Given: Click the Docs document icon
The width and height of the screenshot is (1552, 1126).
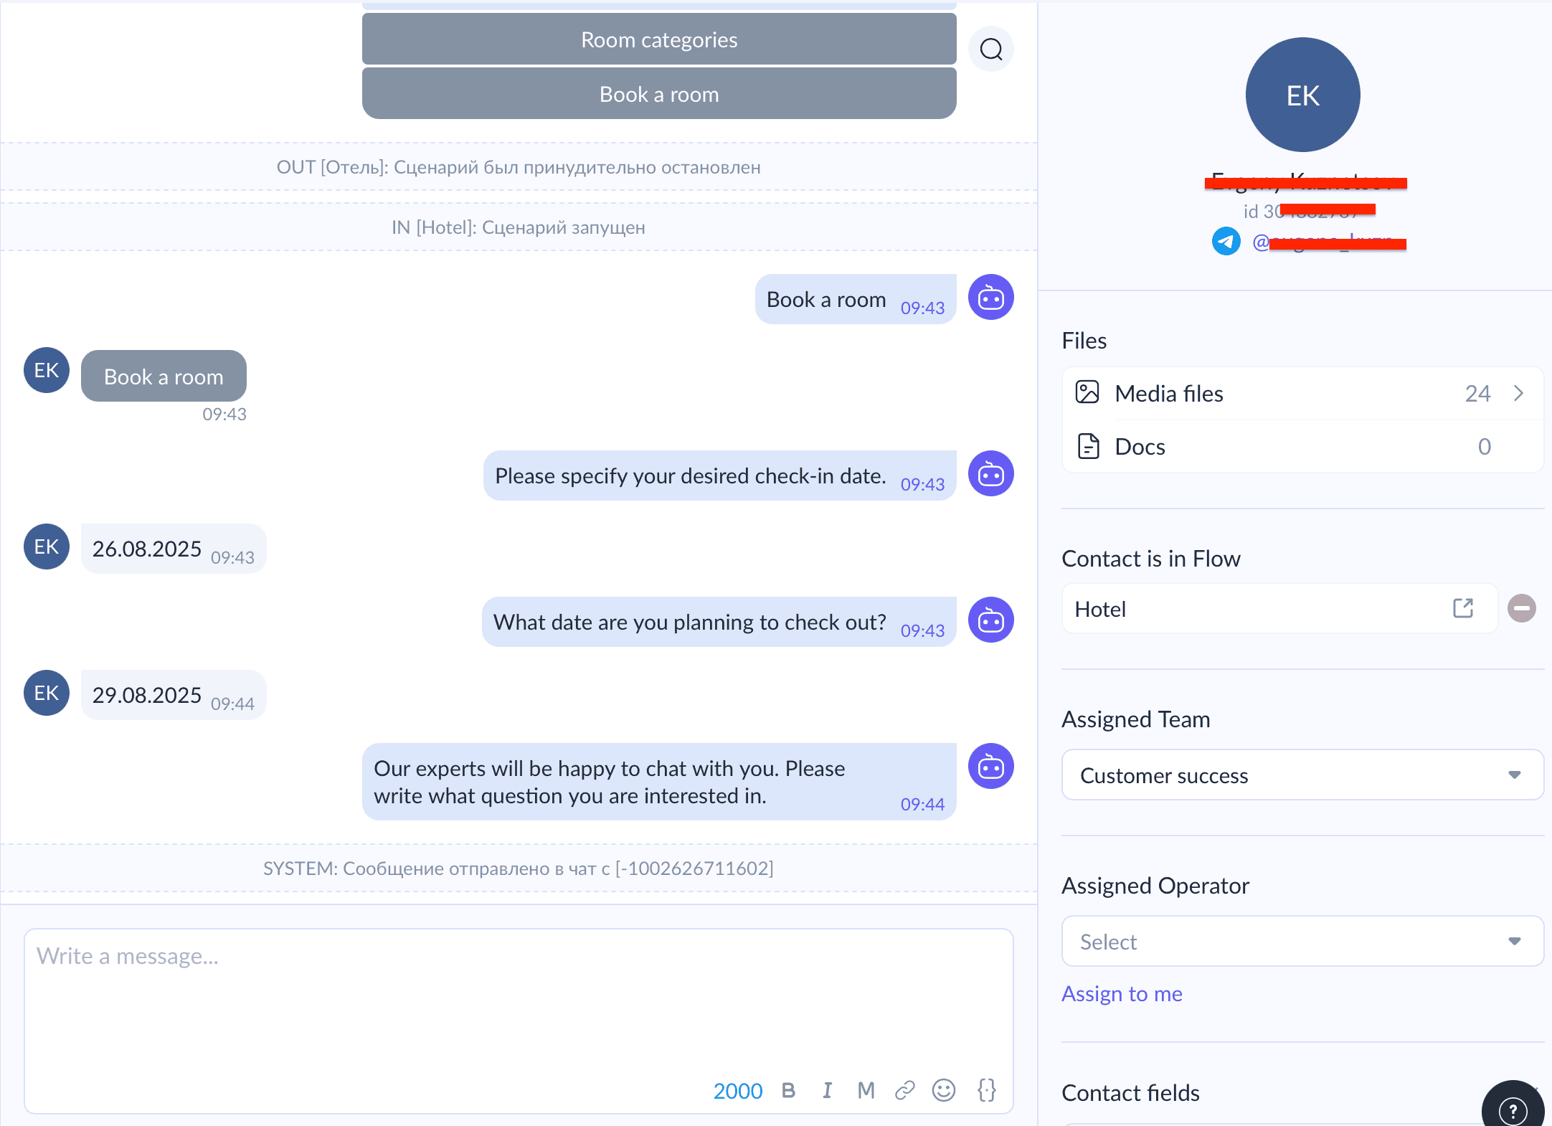Looking at the screenshot, I should [1088, 446].
